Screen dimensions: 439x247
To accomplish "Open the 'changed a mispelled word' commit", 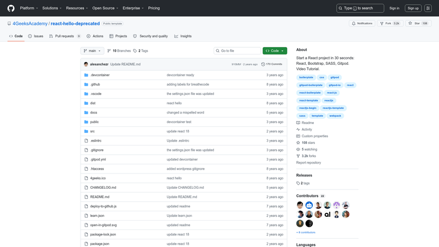I will pos(185,113).
